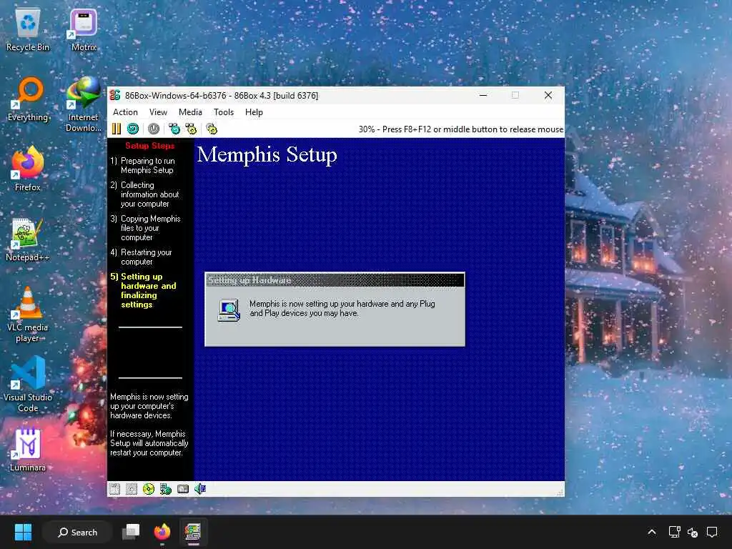Click 'Press F8+F12' mouse release status text
Image resolution: width=732 pixels, height=549 pixels.
(x=461, y=129)
